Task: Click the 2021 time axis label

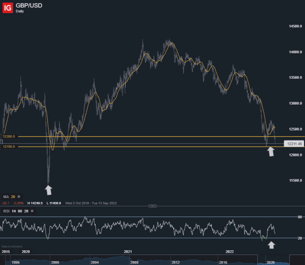Action: point(127,252)
